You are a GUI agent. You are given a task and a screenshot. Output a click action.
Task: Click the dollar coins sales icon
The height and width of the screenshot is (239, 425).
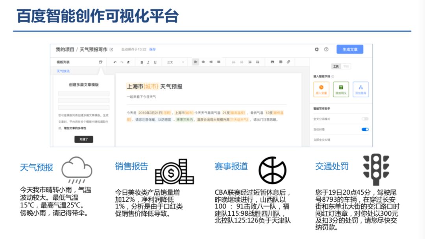174,172
